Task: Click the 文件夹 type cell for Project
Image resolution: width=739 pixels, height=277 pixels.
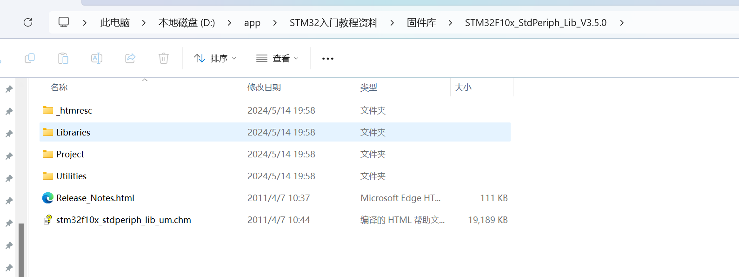Action: pyautogui.click(x=373, y=154)
